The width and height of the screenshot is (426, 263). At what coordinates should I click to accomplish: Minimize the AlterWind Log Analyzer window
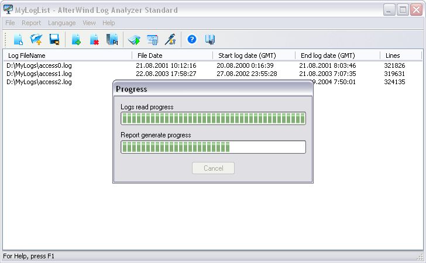(x=389, y=10)
